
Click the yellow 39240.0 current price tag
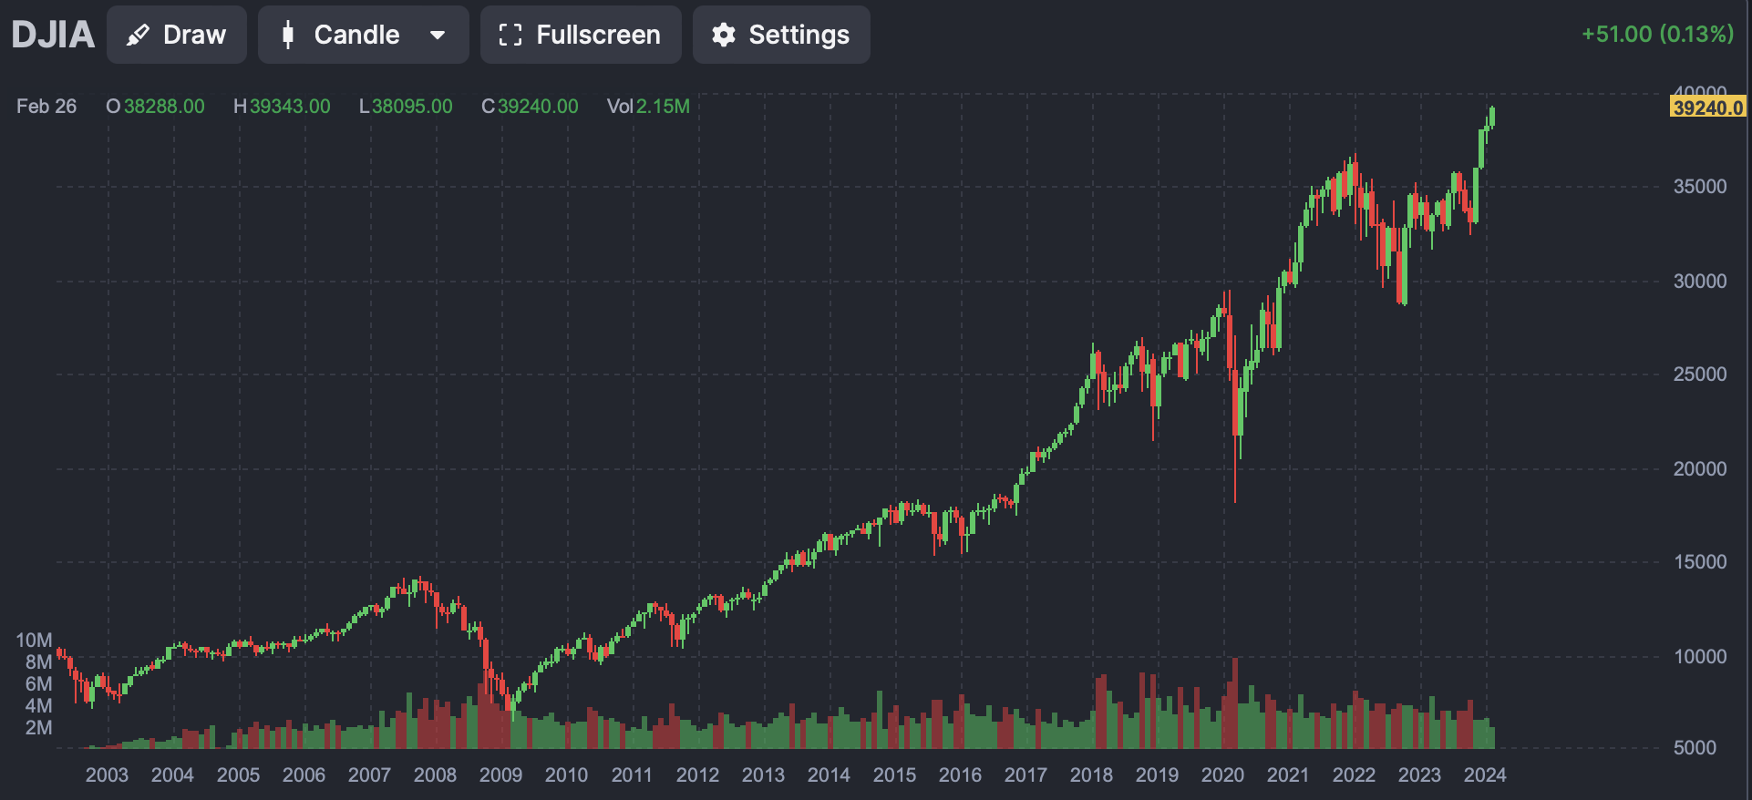1708,108
